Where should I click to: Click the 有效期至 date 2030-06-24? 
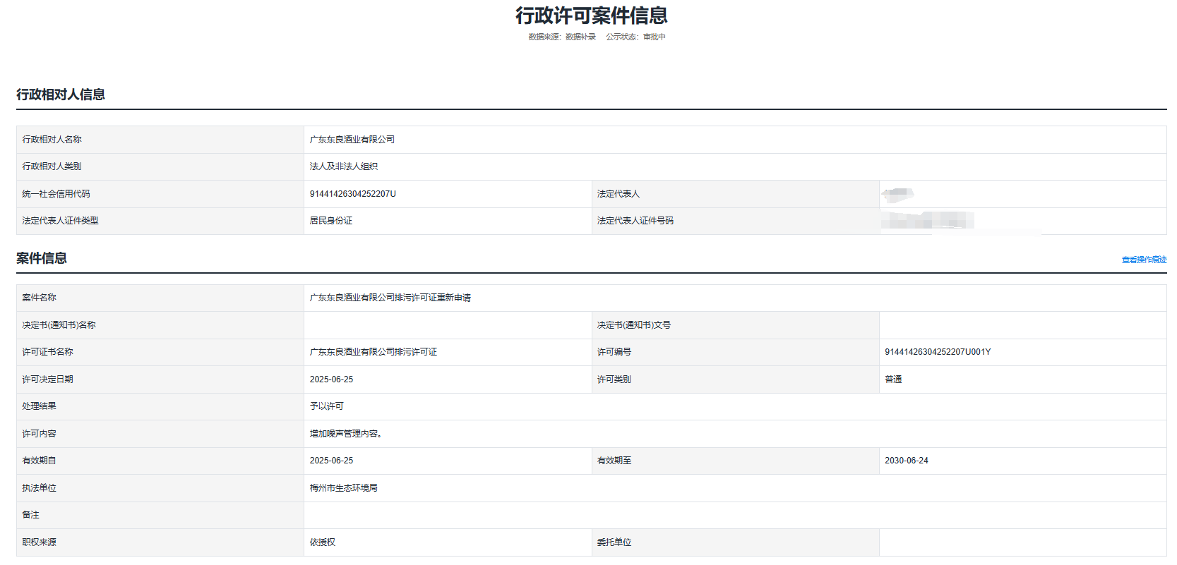tap(906, 461)
